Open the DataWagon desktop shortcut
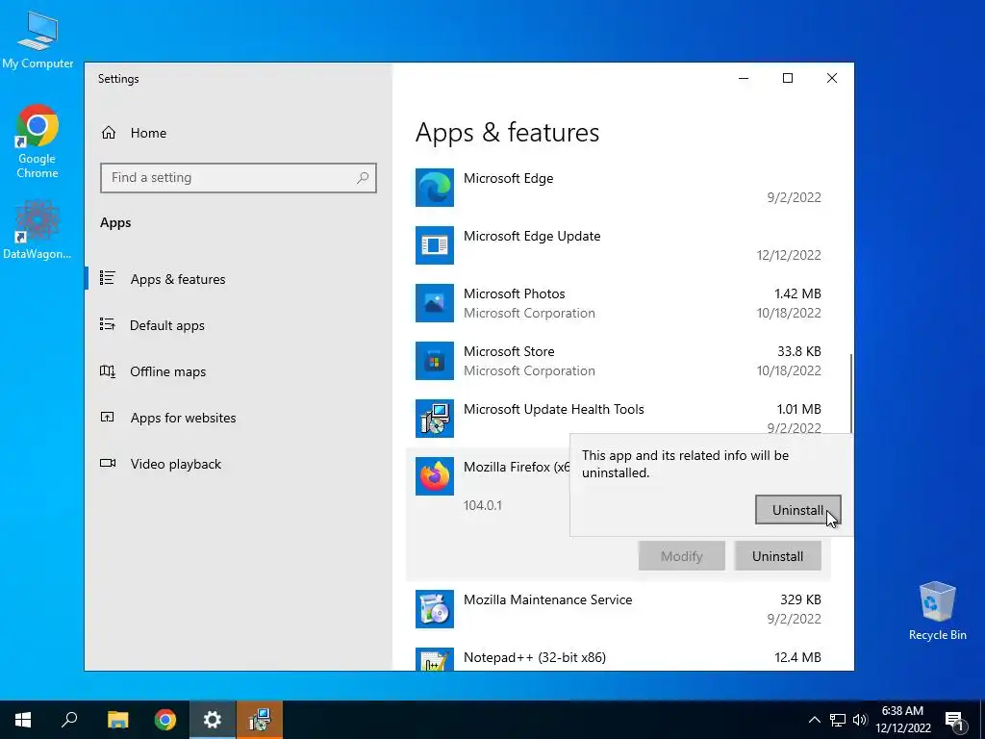 click(38, 229)
